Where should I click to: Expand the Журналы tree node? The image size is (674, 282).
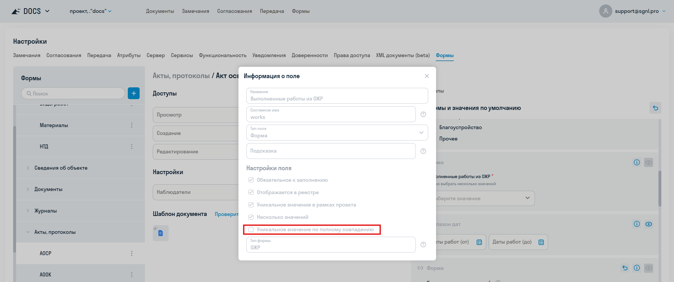click(28, 211)
